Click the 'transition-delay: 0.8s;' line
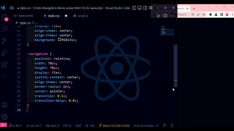The height and width of the screenshot is (131, 234). pos(56,100)
